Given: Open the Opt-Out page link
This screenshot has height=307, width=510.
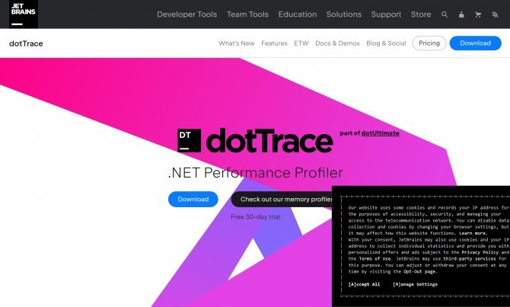Looking at the screenshot, I should pos(420,271).
